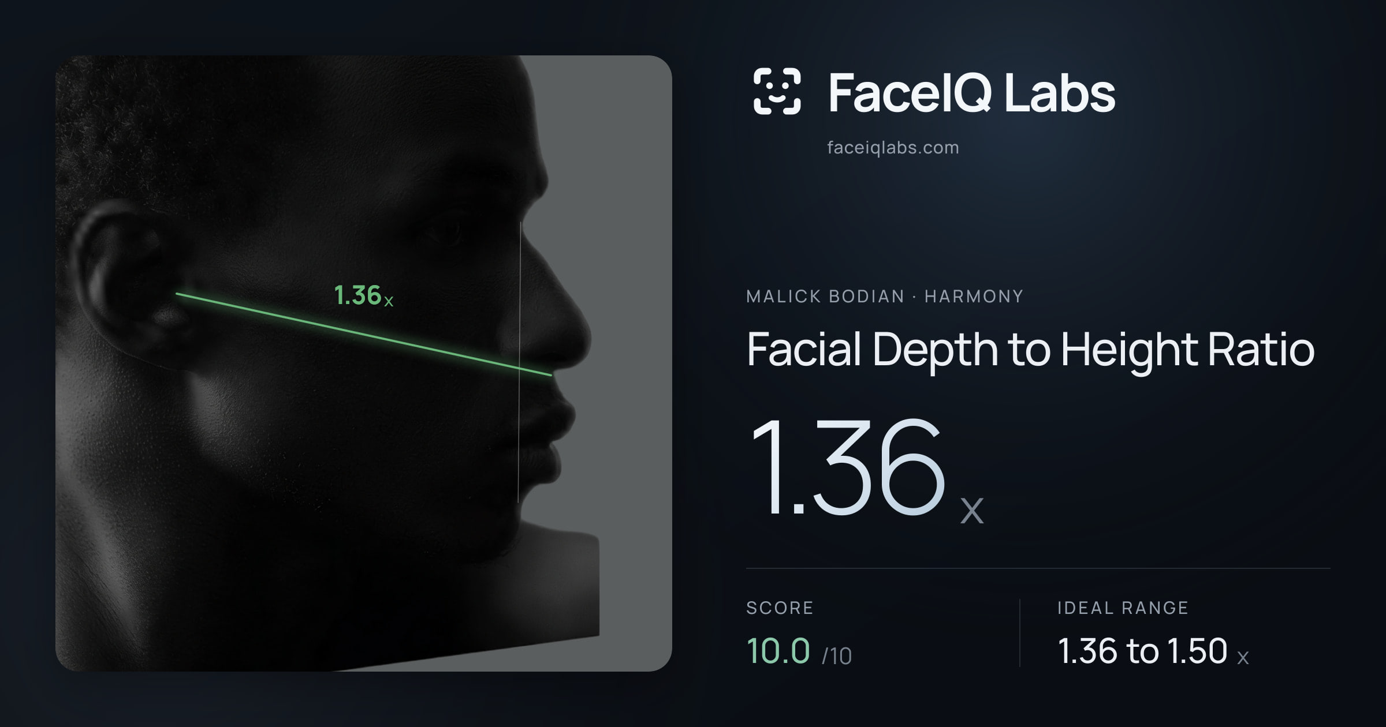1386x727 pixels.
Task: Click the green 1.36x label on the profile
Action: (364, 295)
